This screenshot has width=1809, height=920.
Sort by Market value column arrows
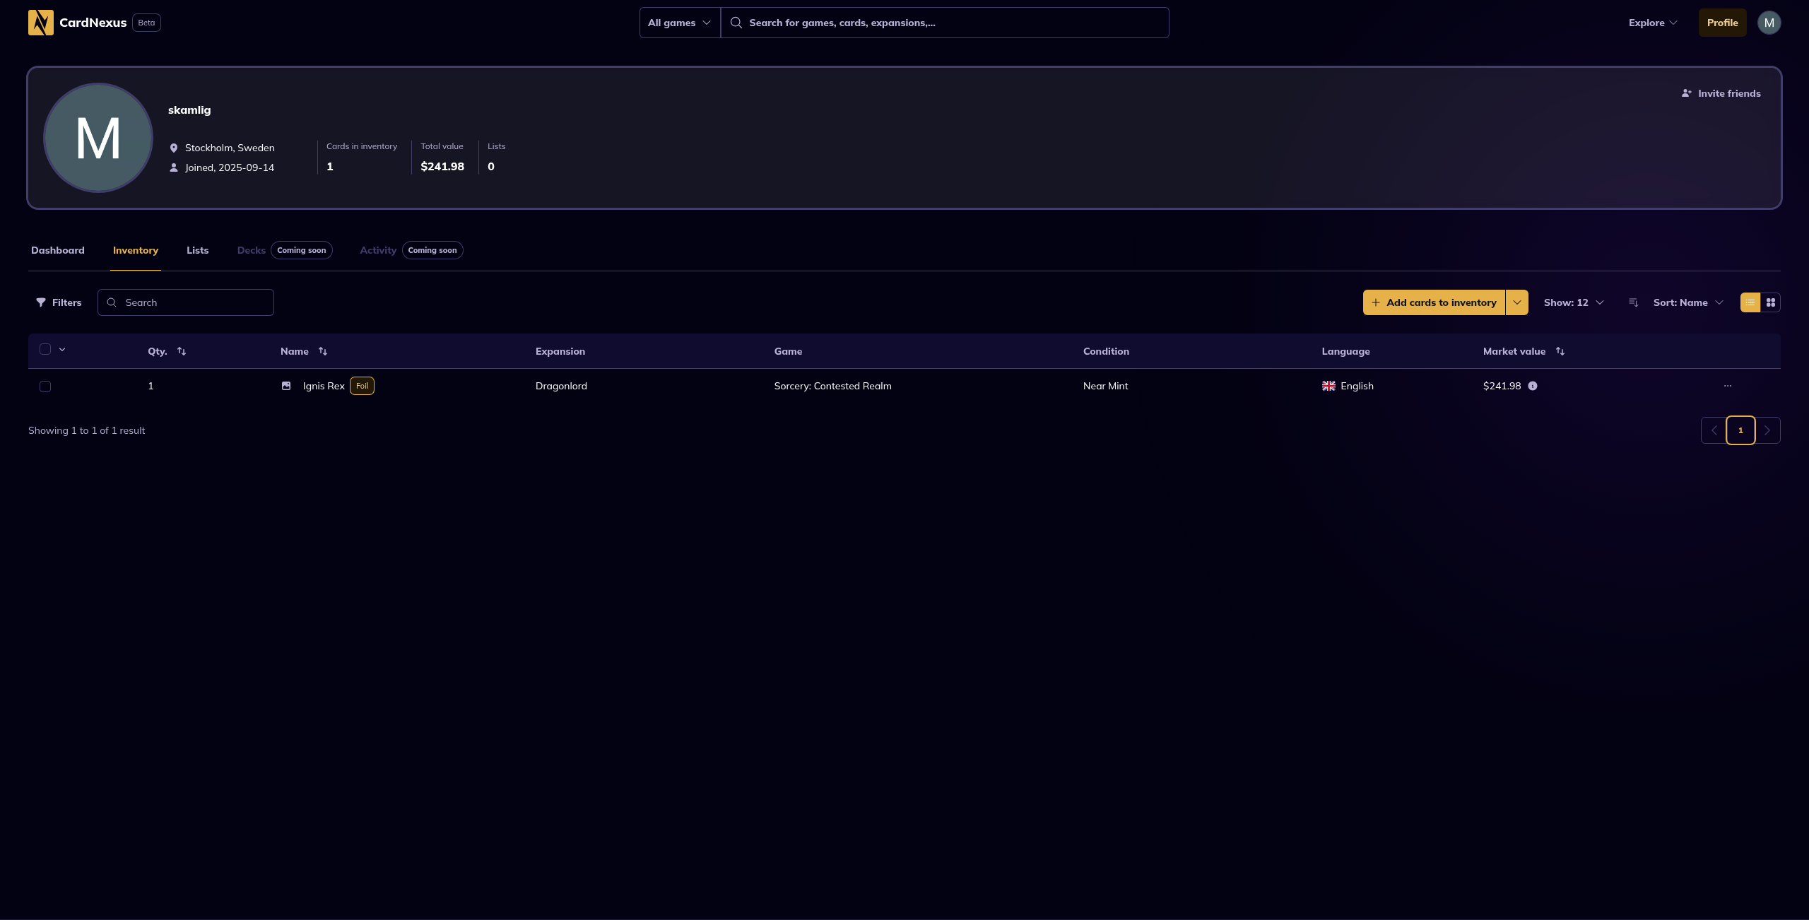[x=1560, y=351]
